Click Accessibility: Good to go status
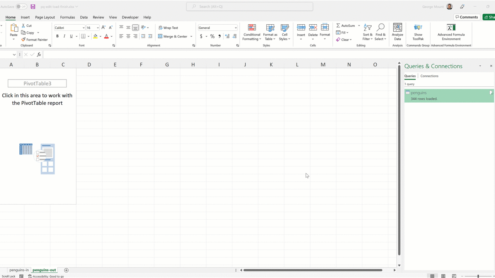495x278 pixels. (x=46, y=276)
